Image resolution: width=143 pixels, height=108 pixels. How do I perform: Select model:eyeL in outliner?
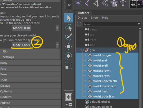click(107, 60)
